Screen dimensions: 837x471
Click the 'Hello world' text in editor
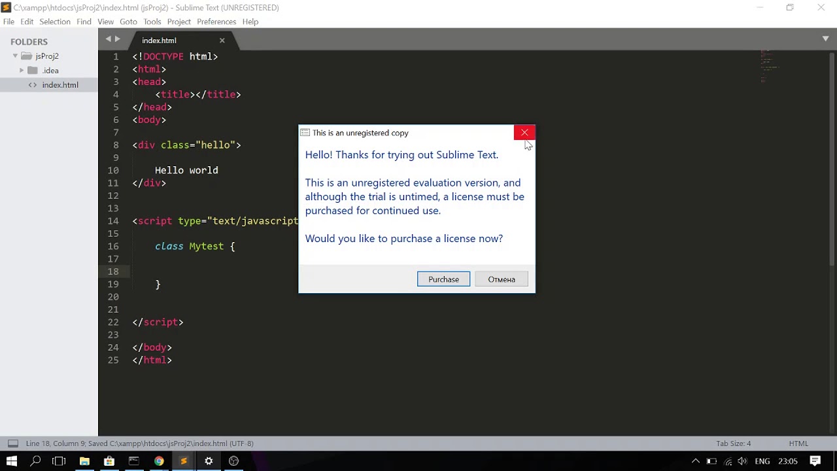click(186, 170)
